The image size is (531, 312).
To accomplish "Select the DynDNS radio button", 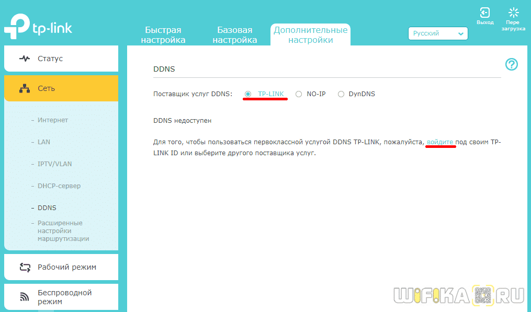I will tap(341, 94).
